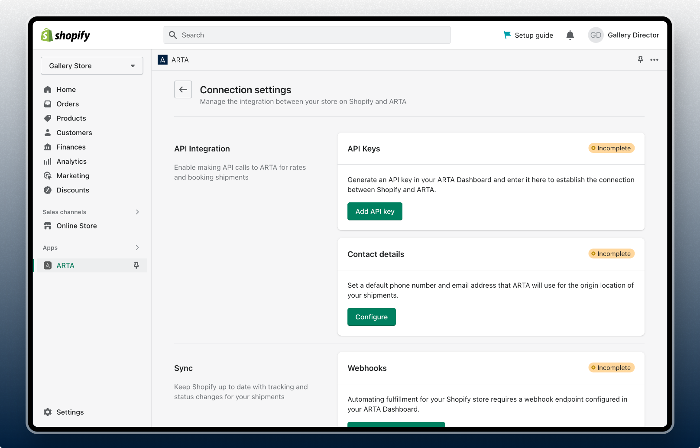Toggle the pin on ARTA app header
700x448 pixels.
pos(640,60)
